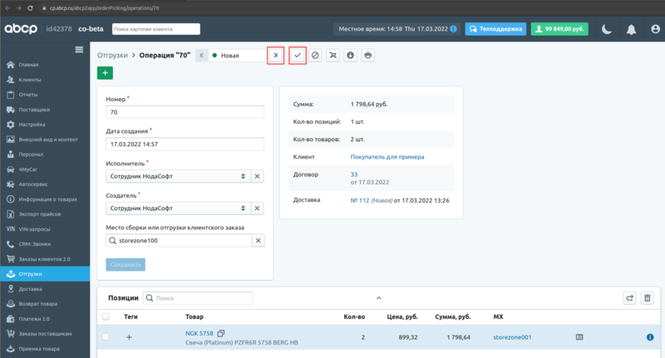The width and height of the screenshot is (665, 358).
Task: Go back with the browser back arrow
Action: 7,8
